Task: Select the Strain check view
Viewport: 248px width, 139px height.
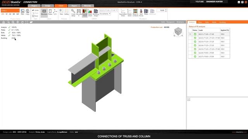Action: tap(90, 13)
